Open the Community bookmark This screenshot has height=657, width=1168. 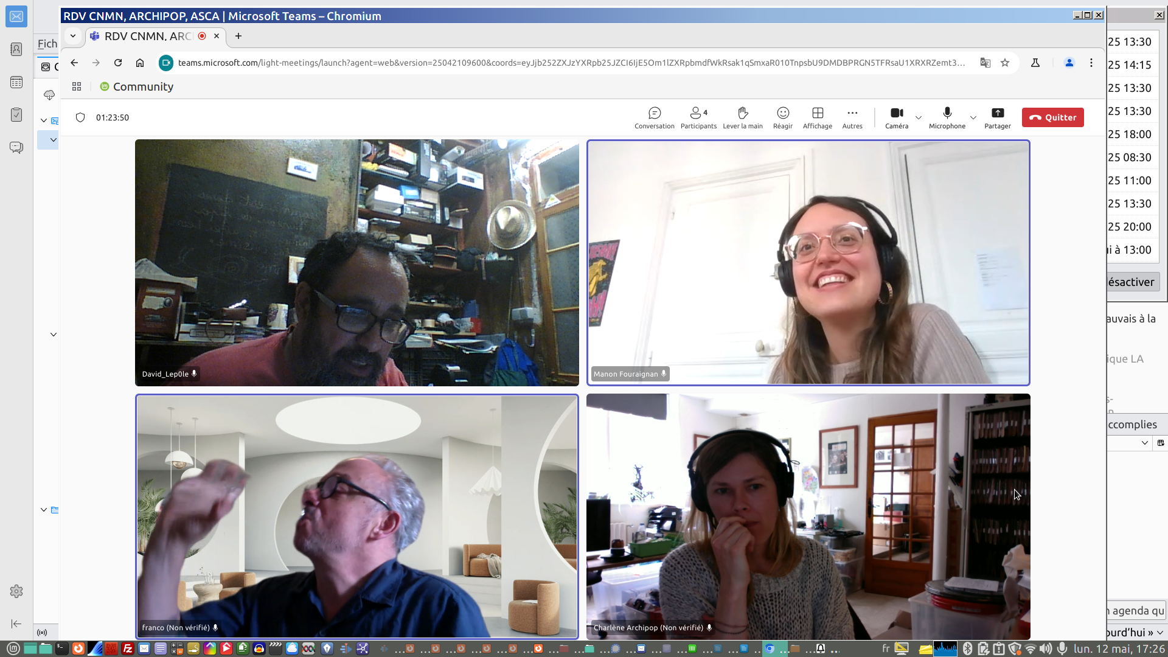click(137, 86)
